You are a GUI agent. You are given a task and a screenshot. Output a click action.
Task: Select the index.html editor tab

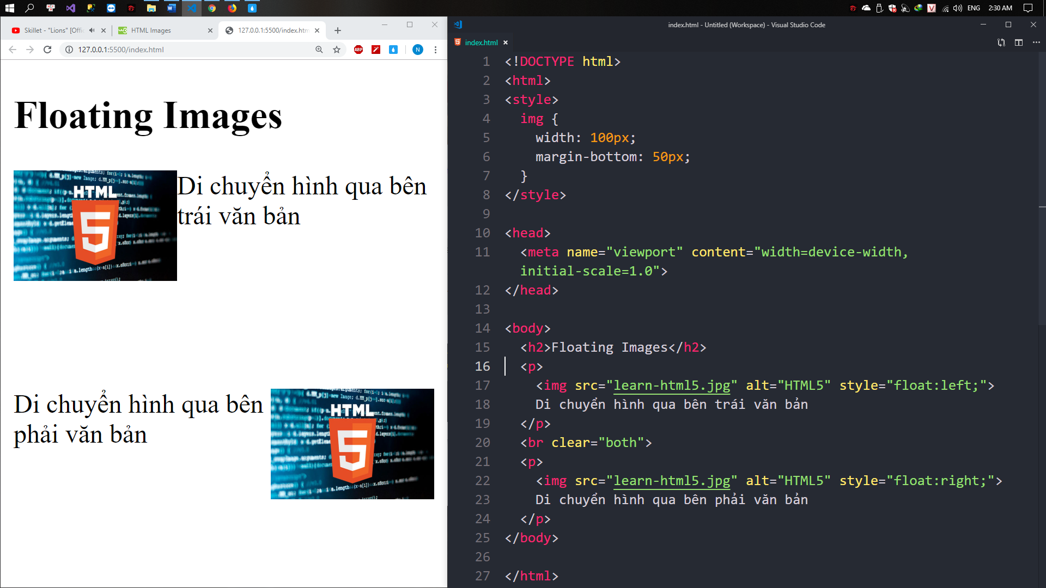[x=481, y=42]
